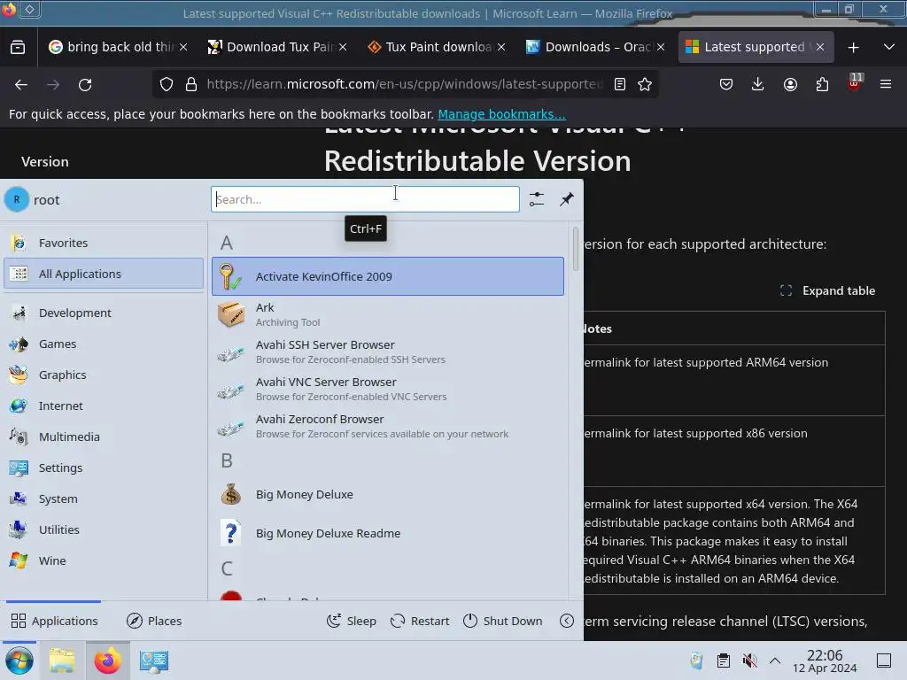The height and width of the screenshot is (680, 907).
Task: Switch to Applications tab in launcher
Action: (54, 621)
